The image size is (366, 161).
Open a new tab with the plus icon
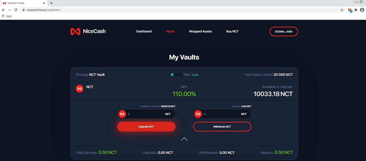[52, 3]
